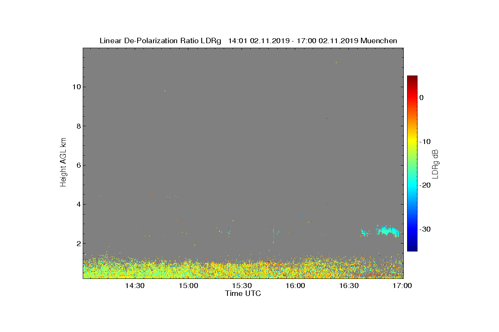The image size is (499, 332).
Task: Click the 17:00 time tick label
Action: pyautogui.click(x=402, y=286)
